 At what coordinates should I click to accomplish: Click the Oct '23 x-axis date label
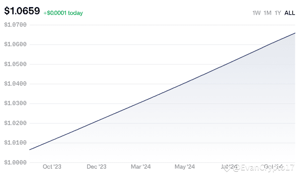52,167
